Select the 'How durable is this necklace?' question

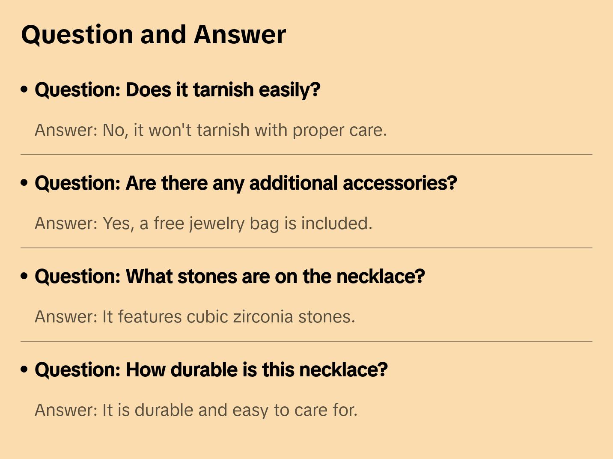point(211,370)
